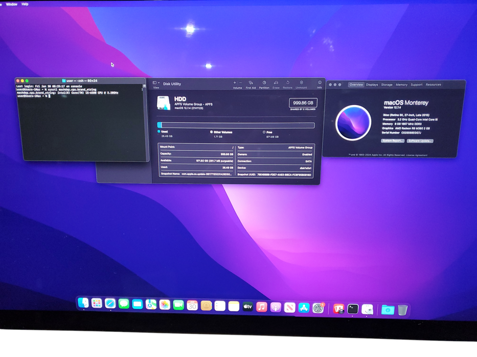Click the disk usage bar in Disk Utility
Image resolution: width=477 pixels, height=357 pixels.
pyautogui.click(x=236, y=125)
